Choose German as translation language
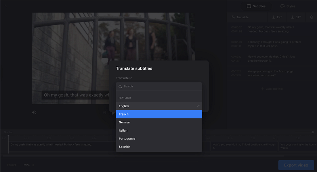The image size is (317, 172). pos(159,123)
